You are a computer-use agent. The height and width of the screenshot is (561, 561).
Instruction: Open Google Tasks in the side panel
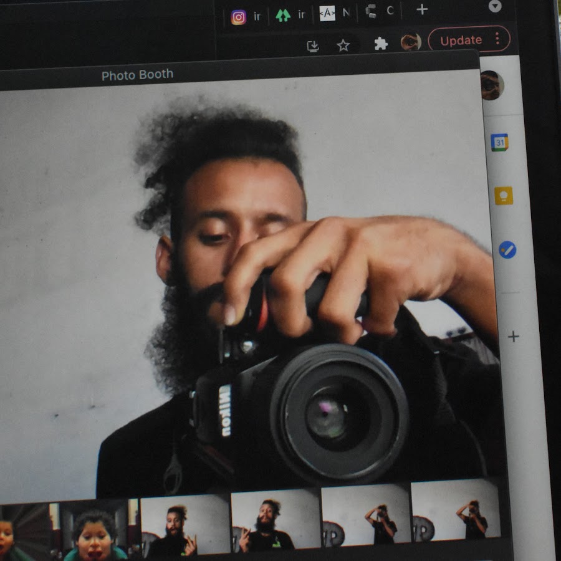[x=507, y=250]
